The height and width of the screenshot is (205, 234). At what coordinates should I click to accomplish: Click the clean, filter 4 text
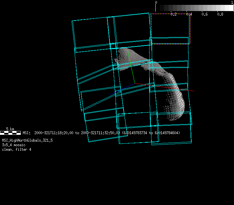[x=17, y=149]
